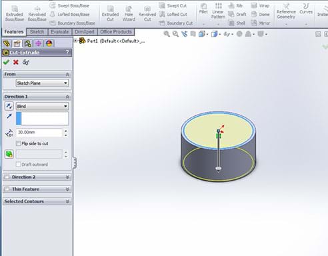328x256 pixels.
Task: Choose Swept Boss/Base command
Action: pyautogui.click(x=69, y=5)
